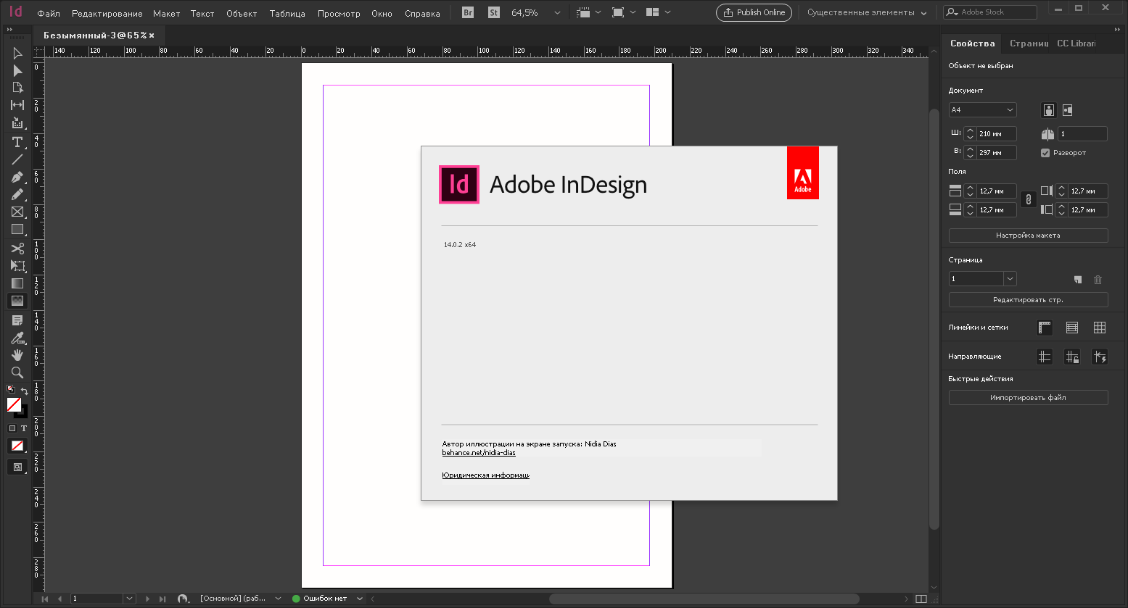The image size is (1128, 608).
Task: Open the Страница page number dropdown
Action: click(1010, 279)
